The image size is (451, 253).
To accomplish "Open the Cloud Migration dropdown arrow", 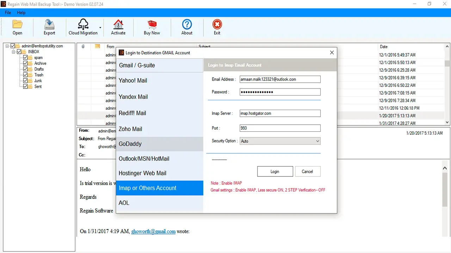I will pos(100,27).
